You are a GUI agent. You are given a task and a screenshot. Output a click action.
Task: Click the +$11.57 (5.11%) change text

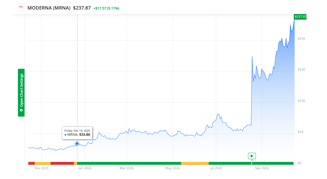click(x=106, y=8)
